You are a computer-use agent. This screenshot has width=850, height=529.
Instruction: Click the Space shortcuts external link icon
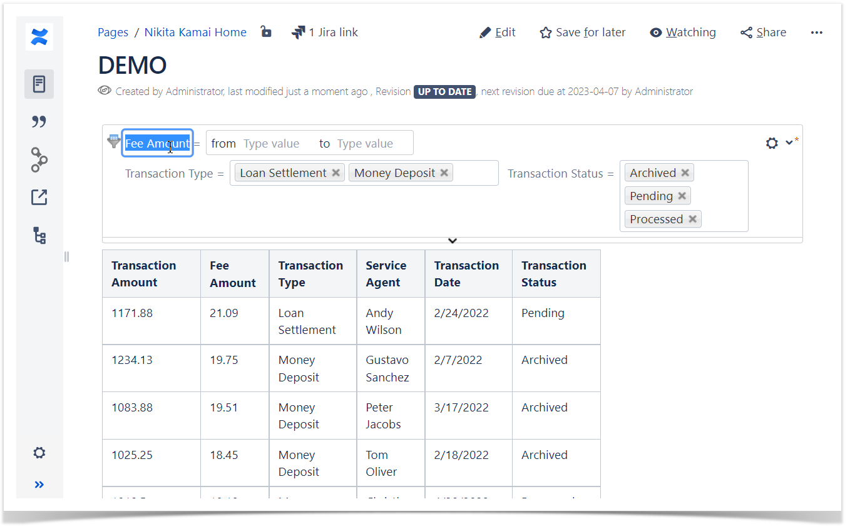39,197
